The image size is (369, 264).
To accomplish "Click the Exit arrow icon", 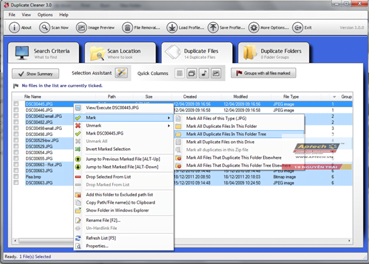I will (x=297, y=27).
